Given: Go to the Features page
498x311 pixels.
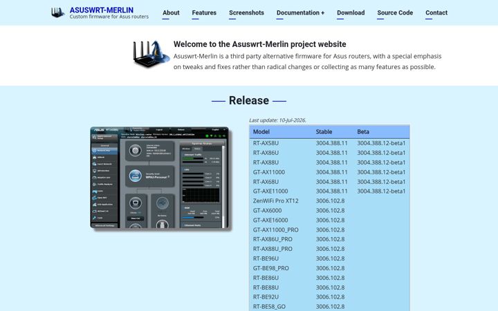Looking at the screenshot, I should pyautogui.click(x=204, y=12).
